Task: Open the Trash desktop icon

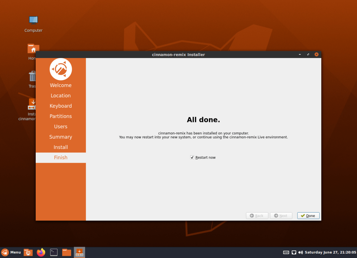Action: point(32,79)
